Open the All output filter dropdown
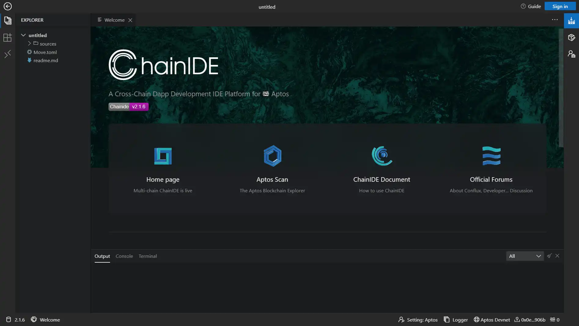Image resolution: width=579 pixels, height=326 pixels. pos(525,256)
